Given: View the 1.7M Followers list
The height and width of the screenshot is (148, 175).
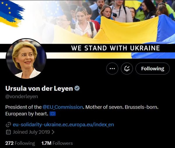Looking at the screenshot, I should click(57, 143).
